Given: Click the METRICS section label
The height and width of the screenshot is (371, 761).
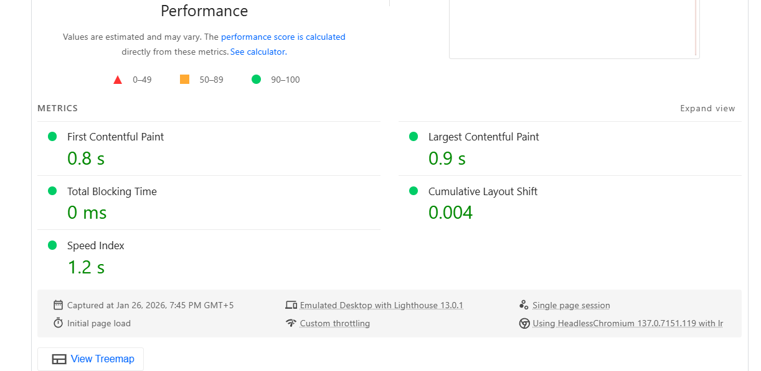Looking at the screenshot, I should (57, 108).
